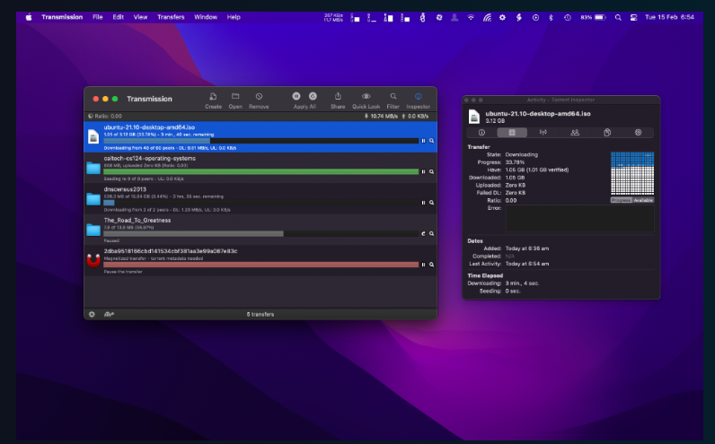
Task: Open the gear action menu at bottom-left
Action: [x=91, y=314]
